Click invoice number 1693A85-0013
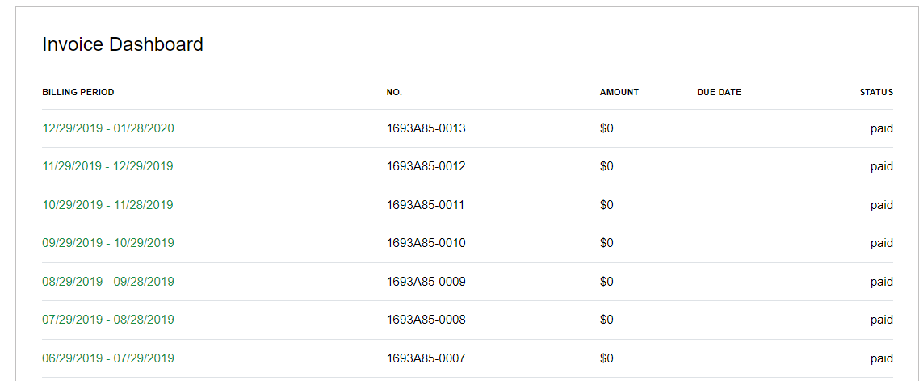 [x=426, y=128]
